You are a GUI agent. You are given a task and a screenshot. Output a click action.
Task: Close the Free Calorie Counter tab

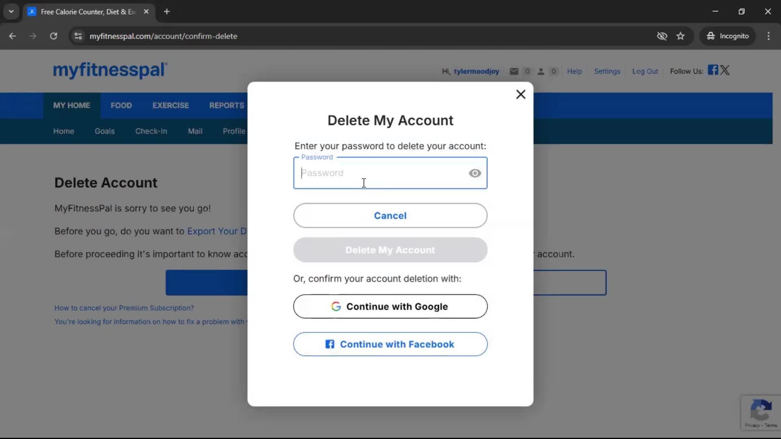click(x=146, y=12)
